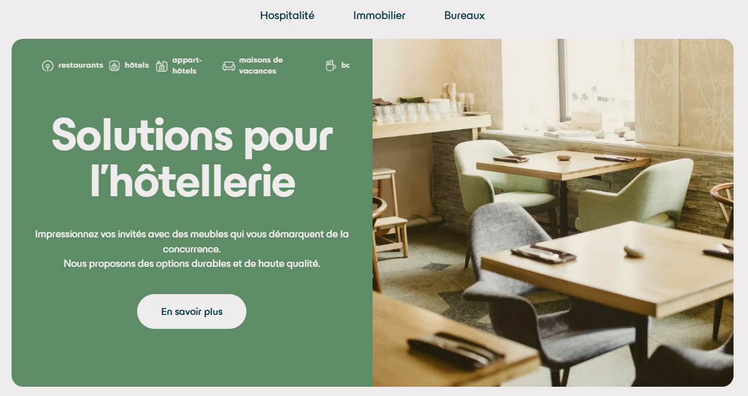
Task: Pick the appart-hôtels category label
Action: coord(187,65)
